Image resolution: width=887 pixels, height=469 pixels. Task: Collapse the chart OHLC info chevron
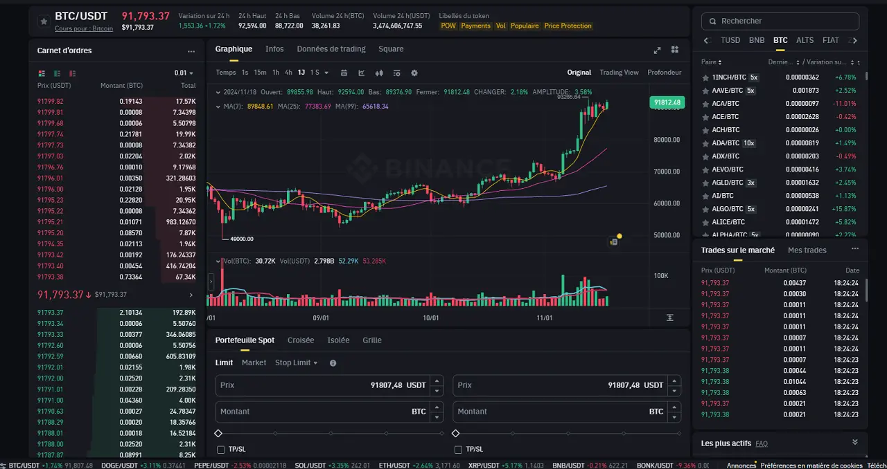(218, 92)
